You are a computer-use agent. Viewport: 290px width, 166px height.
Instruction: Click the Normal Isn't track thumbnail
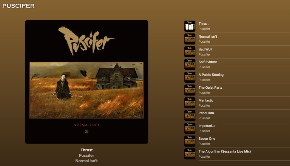(190, 39)
